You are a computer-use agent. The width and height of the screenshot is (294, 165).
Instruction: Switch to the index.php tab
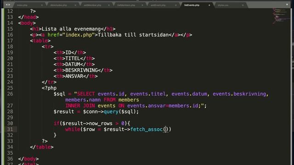pos(22,5)
